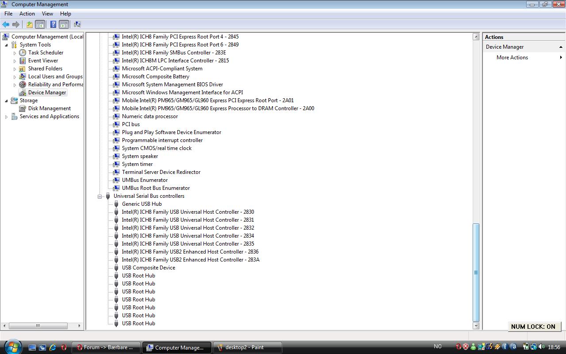
Task: Click the 18:56 taskbar clock
Action: pyautogui.click(x=554, y=347)
